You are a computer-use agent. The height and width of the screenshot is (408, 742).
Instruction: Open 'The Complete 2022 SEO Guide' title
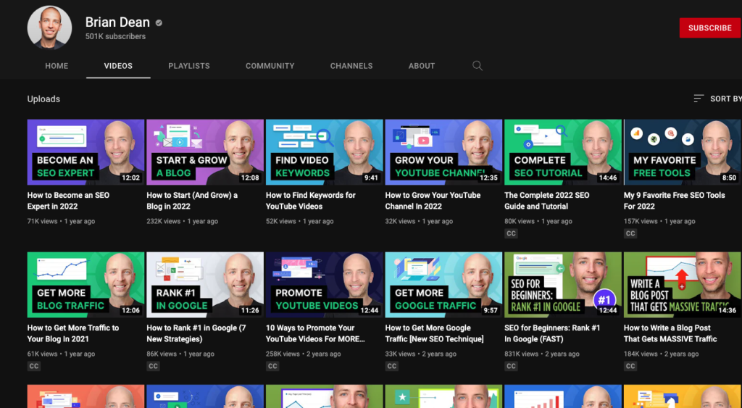pyautogui.click(x=546, y=201)
